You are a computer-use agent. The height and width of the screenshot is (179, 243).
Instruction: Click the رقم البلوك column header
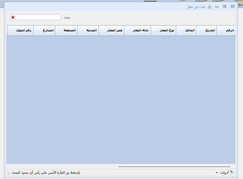(x=20, y=30)
